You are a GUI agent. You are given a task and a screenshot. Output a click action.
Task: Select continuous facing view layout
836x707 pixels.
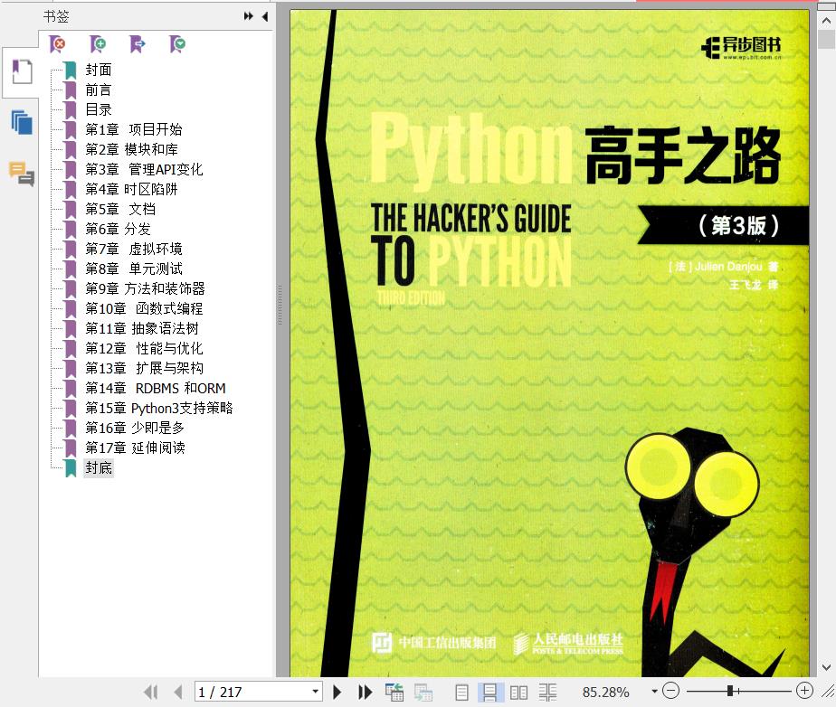coord(547,692)
